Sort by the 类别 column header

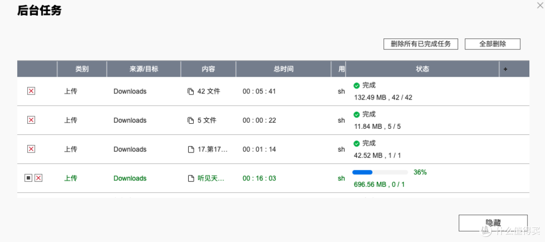click(x=82, y=69)
